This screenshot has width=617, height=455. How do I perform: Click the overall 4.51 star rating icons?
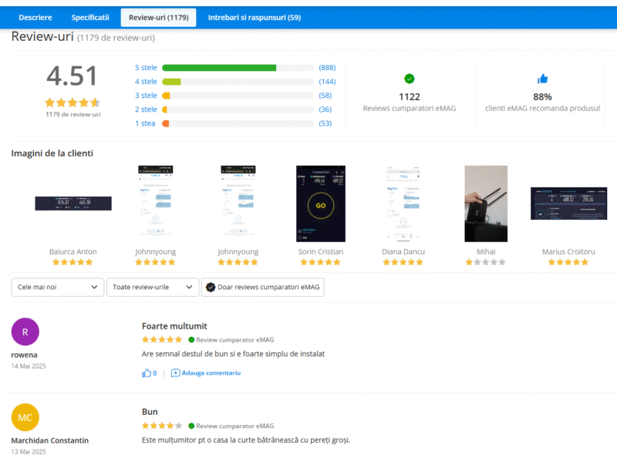coord(72,103)
